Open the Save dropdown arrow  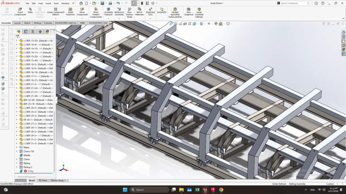coord(106,3)
